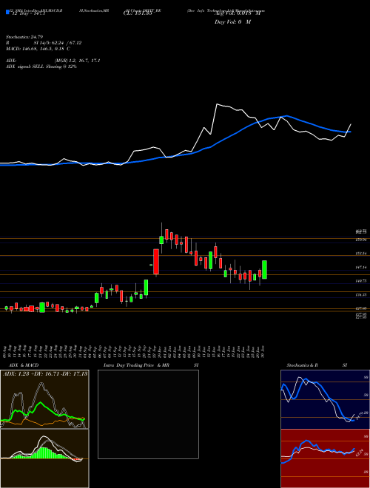Screen dimensions: 370x488
Task: Click the ADX indicator chart panel
Action: click(x=44, y=399)
